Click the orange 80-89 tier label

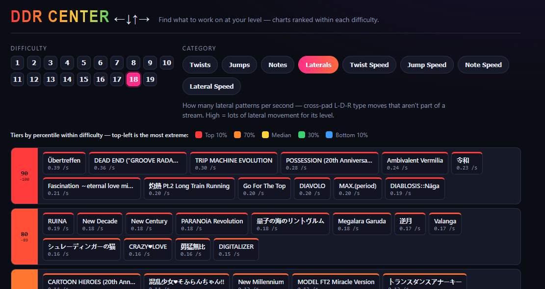coord(25,237)
